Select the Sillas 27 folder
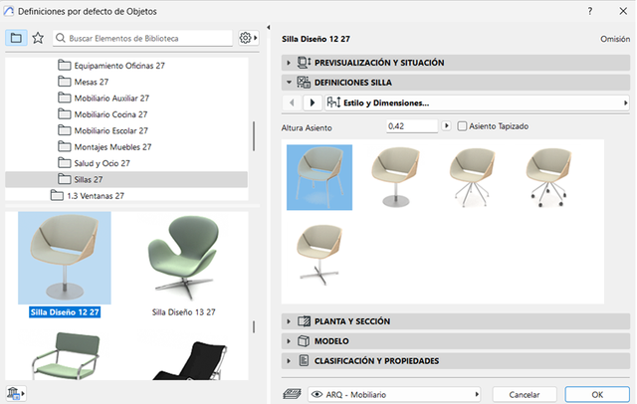Viewport: 637px width, 404px height. click(x=126, y=179)
